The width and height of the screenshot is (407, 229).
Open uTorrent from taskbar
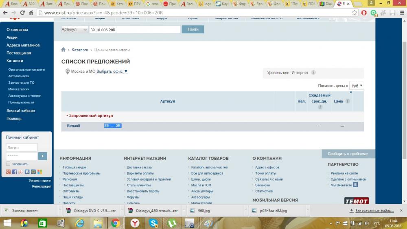point(172,223)
